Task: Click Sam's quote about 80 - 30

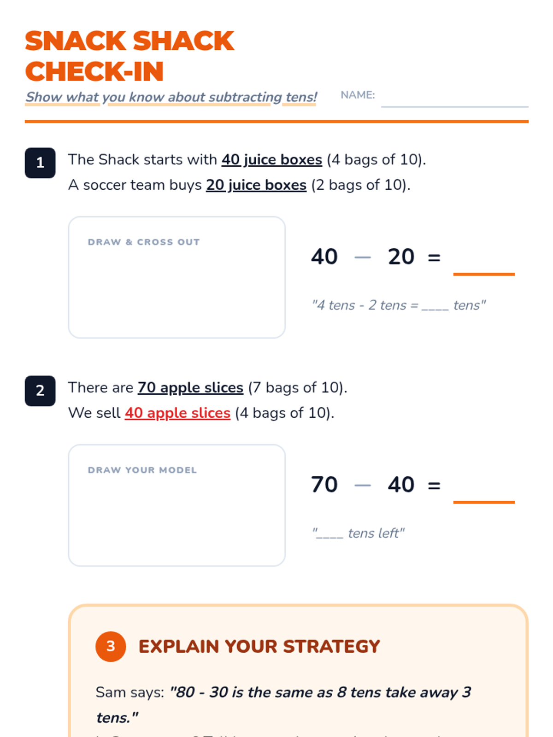Action: tap(283, 705)
